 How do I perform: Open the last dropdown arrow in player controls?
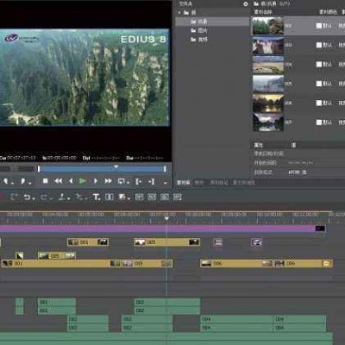tap(166, 182)
